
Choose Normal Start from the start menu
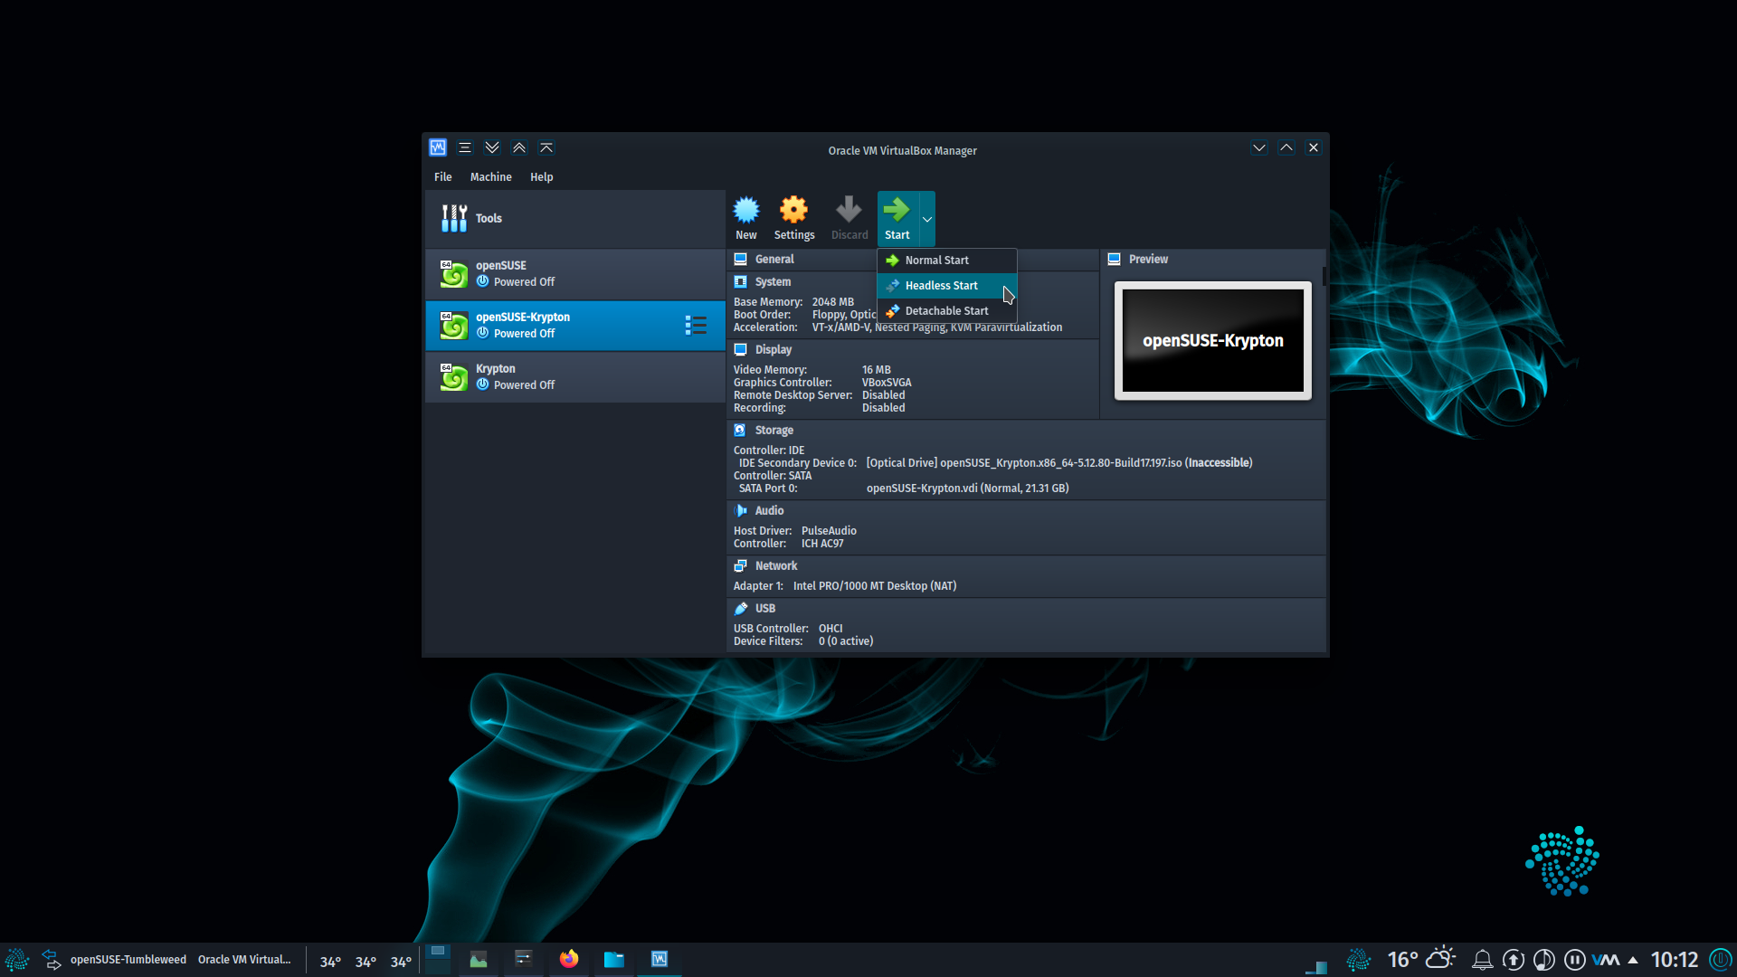point(947,261)
